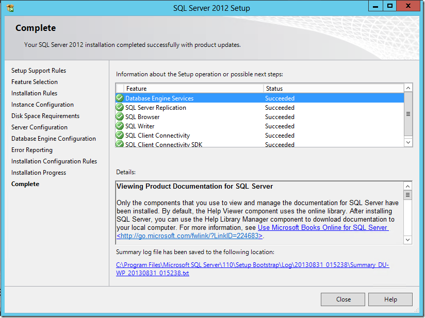The image size is (425, 318).
Task: Click the Succeeded status for SQL Server Replication
Action: [x=280, y=108]
